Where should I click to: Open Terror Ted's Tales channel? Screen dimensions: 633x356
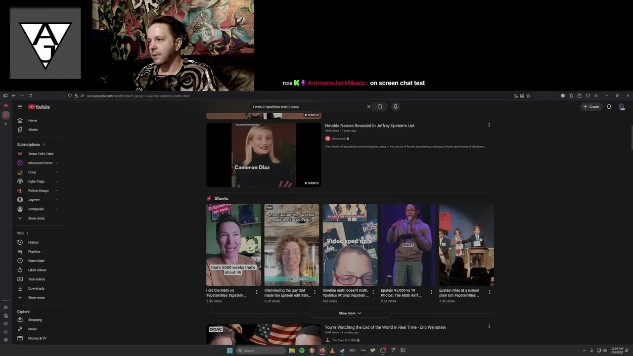coord(40,154)
